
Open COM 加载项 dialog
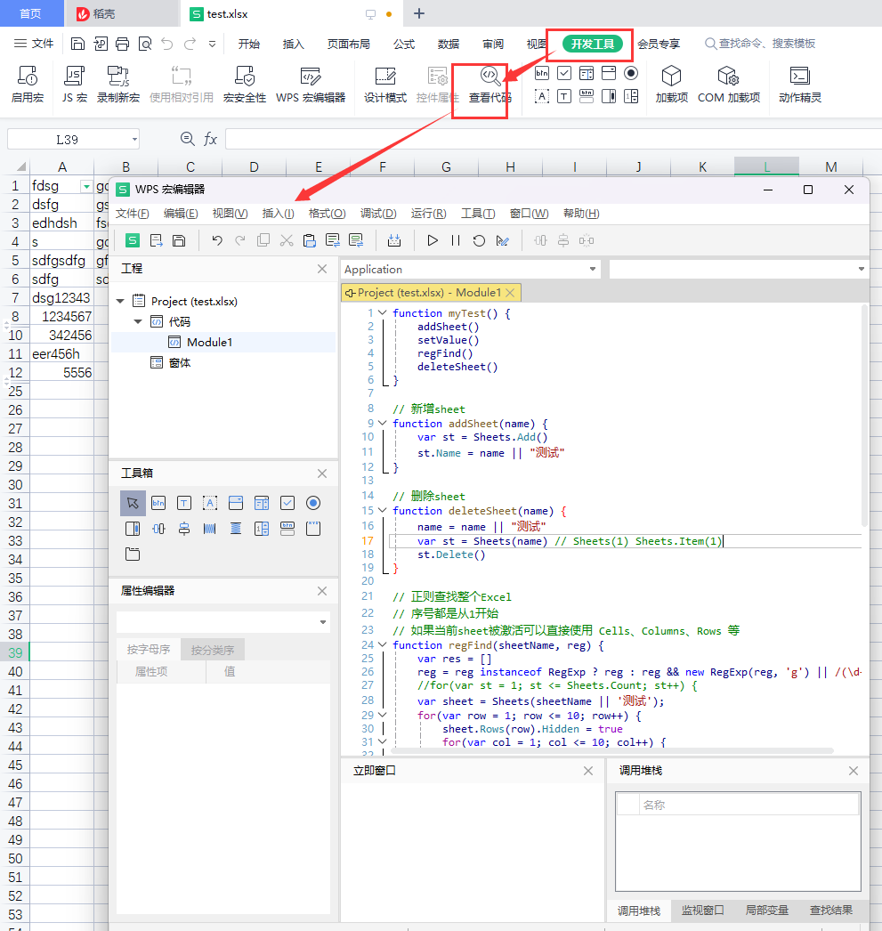point(728,84)
